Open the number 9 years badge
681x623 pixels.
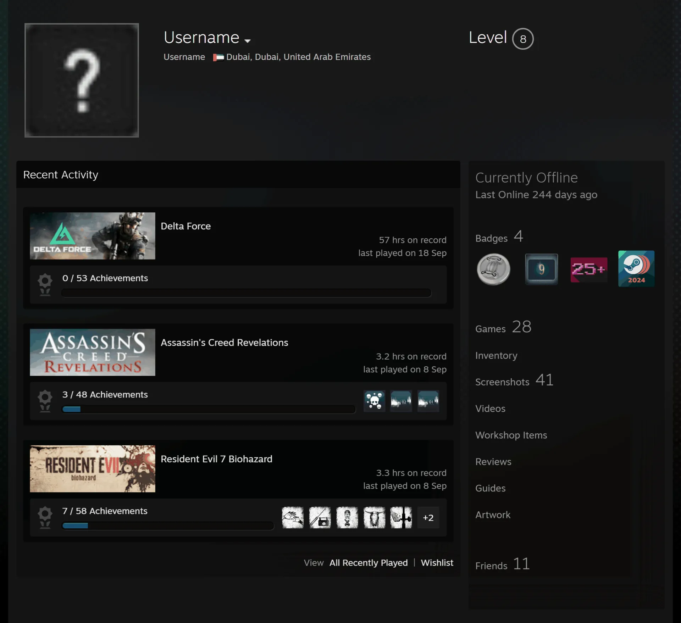[x=541, y=269]
